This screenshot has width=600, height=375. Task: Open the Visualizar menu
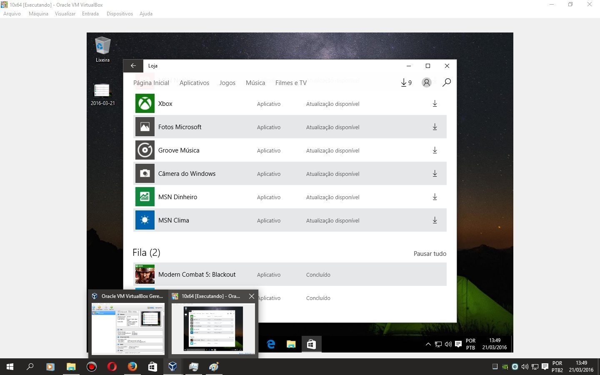65,14
